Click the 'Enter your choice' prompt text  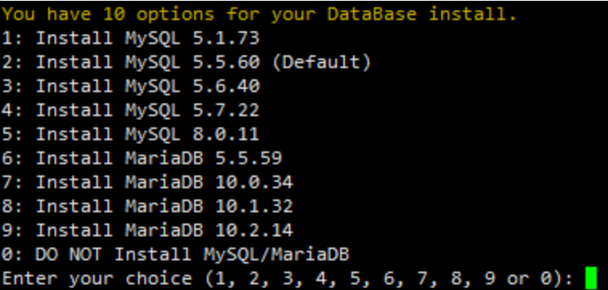tap(97, 279)
